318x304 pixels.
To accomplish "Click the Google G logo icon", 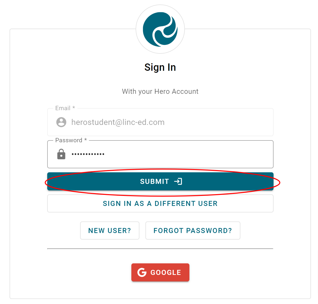I will pyautogui.click(x=142, y=272).
